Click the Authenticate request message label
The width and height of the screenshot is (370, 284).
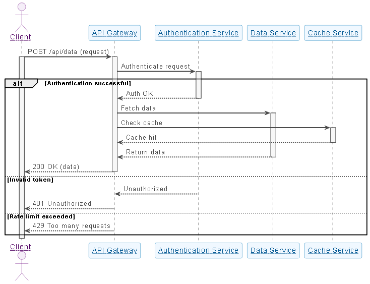point(155,67)
